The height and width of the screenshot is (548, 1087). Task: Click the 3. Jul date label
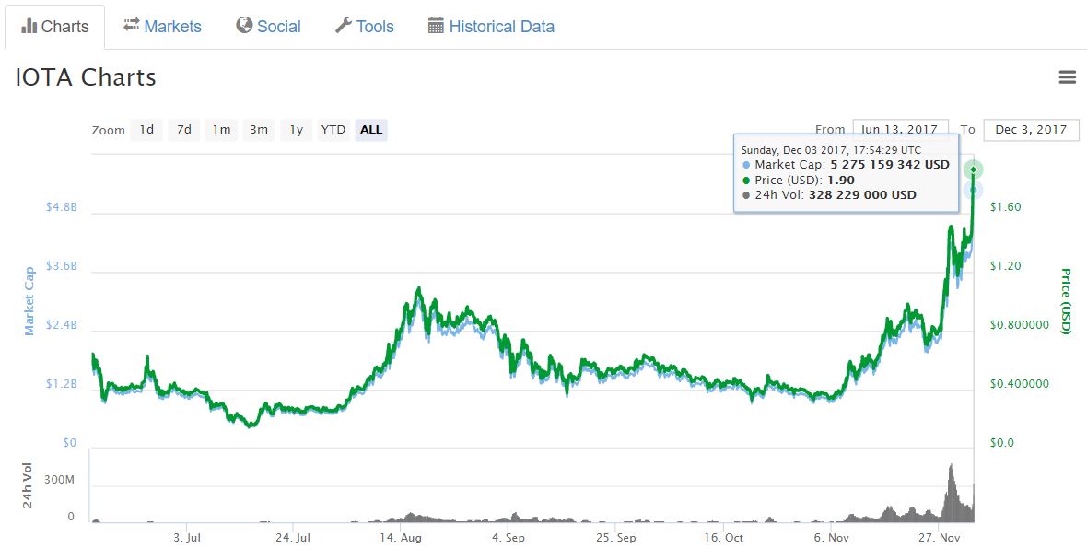(x=187, y=538)
